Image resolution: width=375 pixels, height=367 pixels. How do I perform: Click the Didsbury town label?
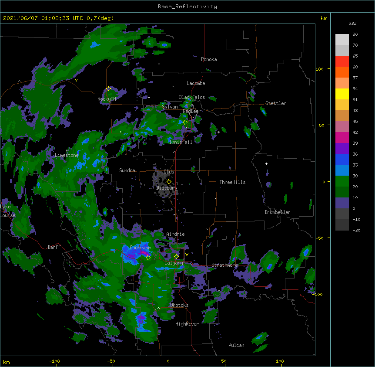pos(167,188)
